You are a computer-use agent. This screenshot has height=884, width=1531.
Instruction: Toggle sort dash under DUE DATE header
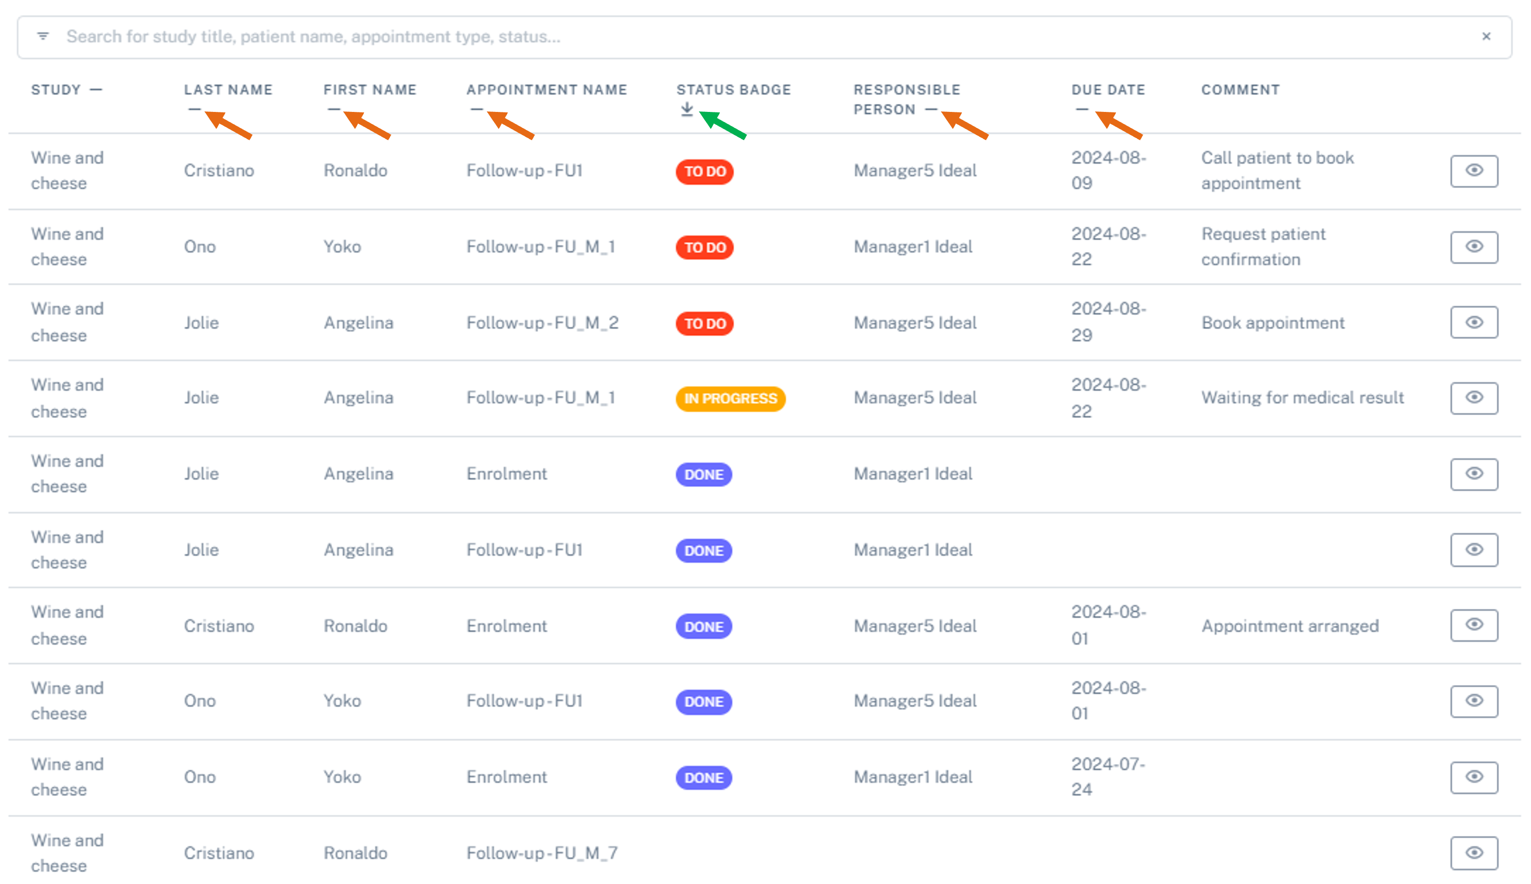1081,109
